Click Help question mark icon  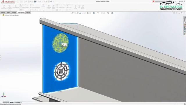click(173, 1)
